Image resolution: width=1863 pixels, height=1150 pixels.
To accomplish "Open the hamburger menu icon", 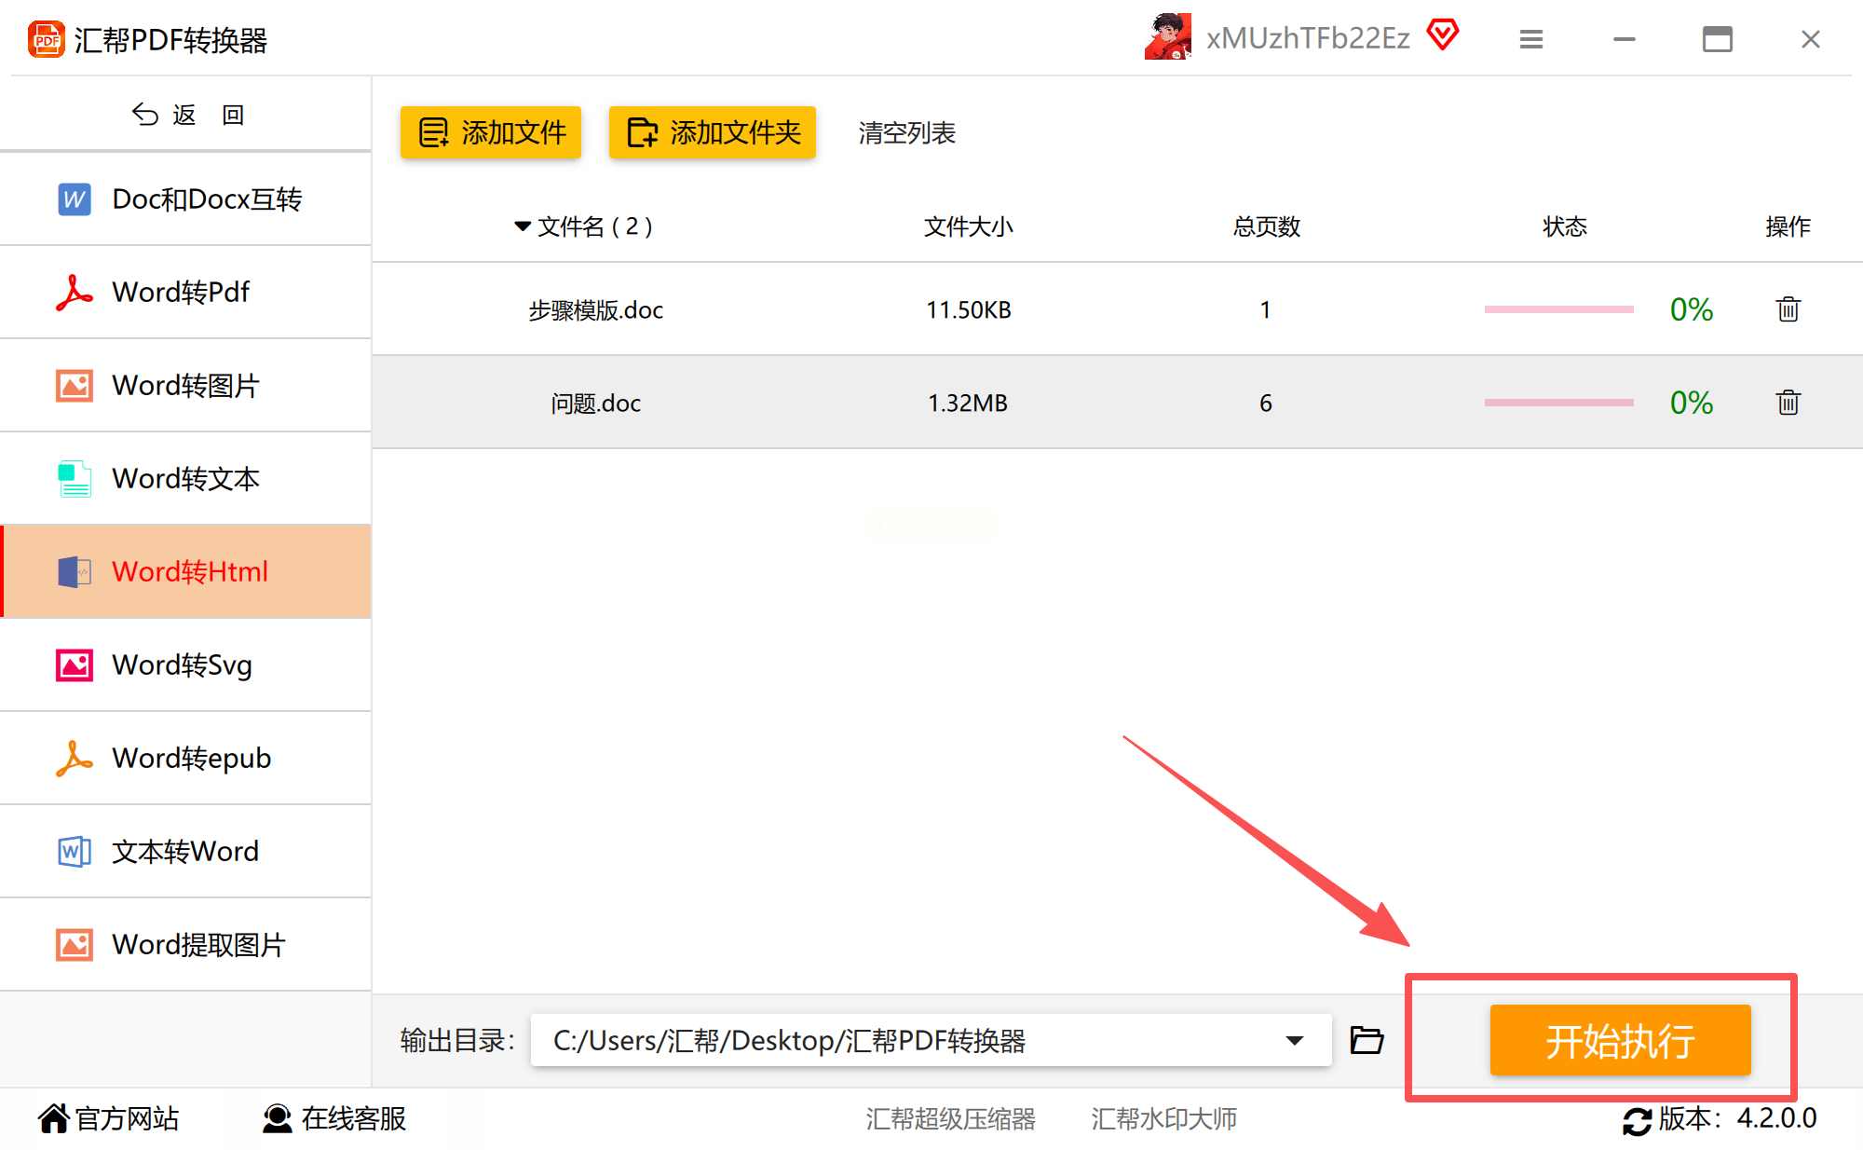I will [1530, 39].
